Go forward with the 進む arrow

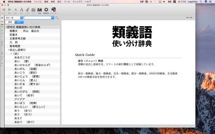(10, 10)
